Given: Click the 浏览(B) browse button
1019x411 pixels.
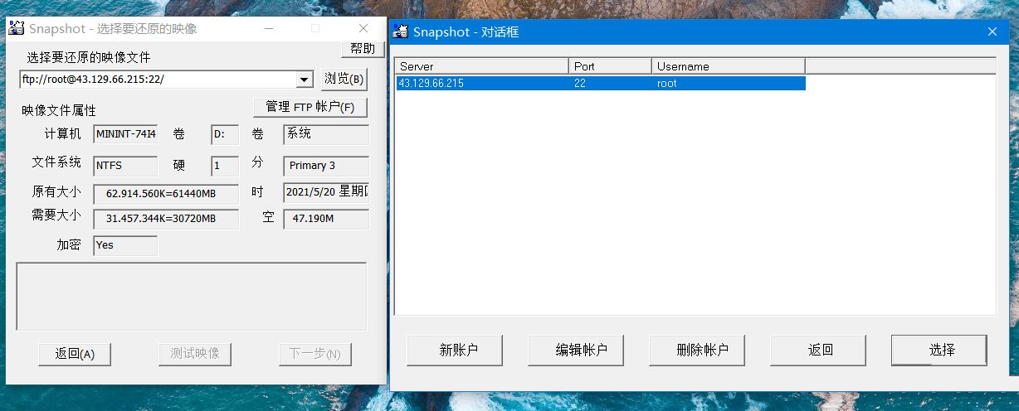Looking at the screenshot, I should (x=344, y=80).
